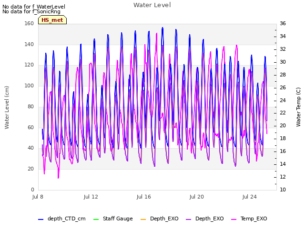Image resolution: width=305 pixels, height=228 pixels.
Task: Click the Jul 12 x-axis tick label
Action: (91, 197)
